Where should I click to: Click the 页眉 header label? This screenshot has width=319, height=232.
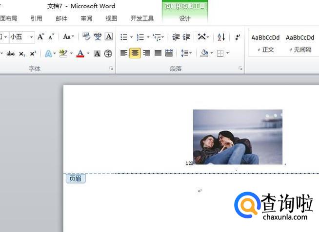75,178
